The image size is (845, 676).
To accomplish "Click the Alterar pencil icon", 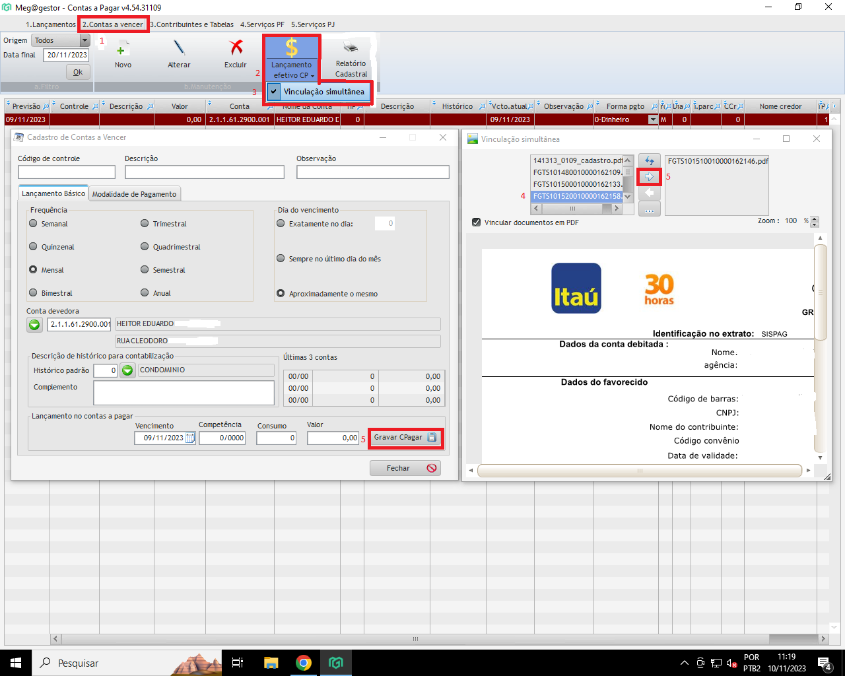I will point(179,48).
